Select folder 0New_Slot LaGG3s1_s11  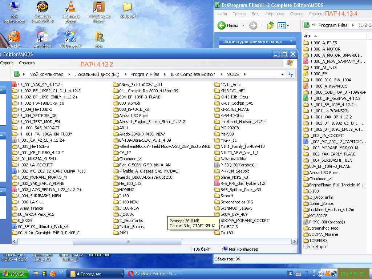coord(138,85)
